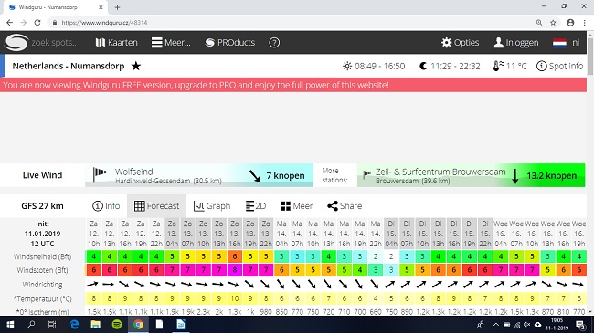
Task: Switch to the 2D view tab
Action: click(x=256, y=206)
